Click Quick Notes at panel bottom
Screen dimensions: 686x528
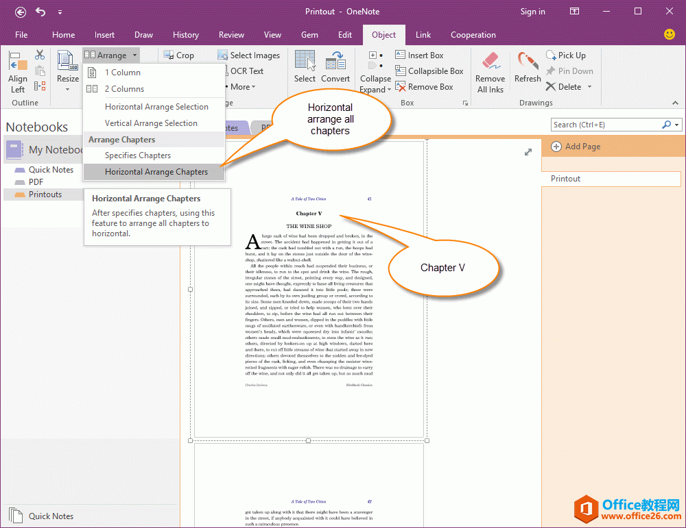41,516
